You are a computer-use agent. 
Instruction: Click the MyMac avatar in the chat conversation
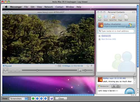tap(100, 79)
